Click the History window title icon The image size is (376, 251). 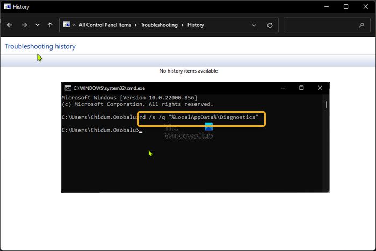tap(7, 6)
